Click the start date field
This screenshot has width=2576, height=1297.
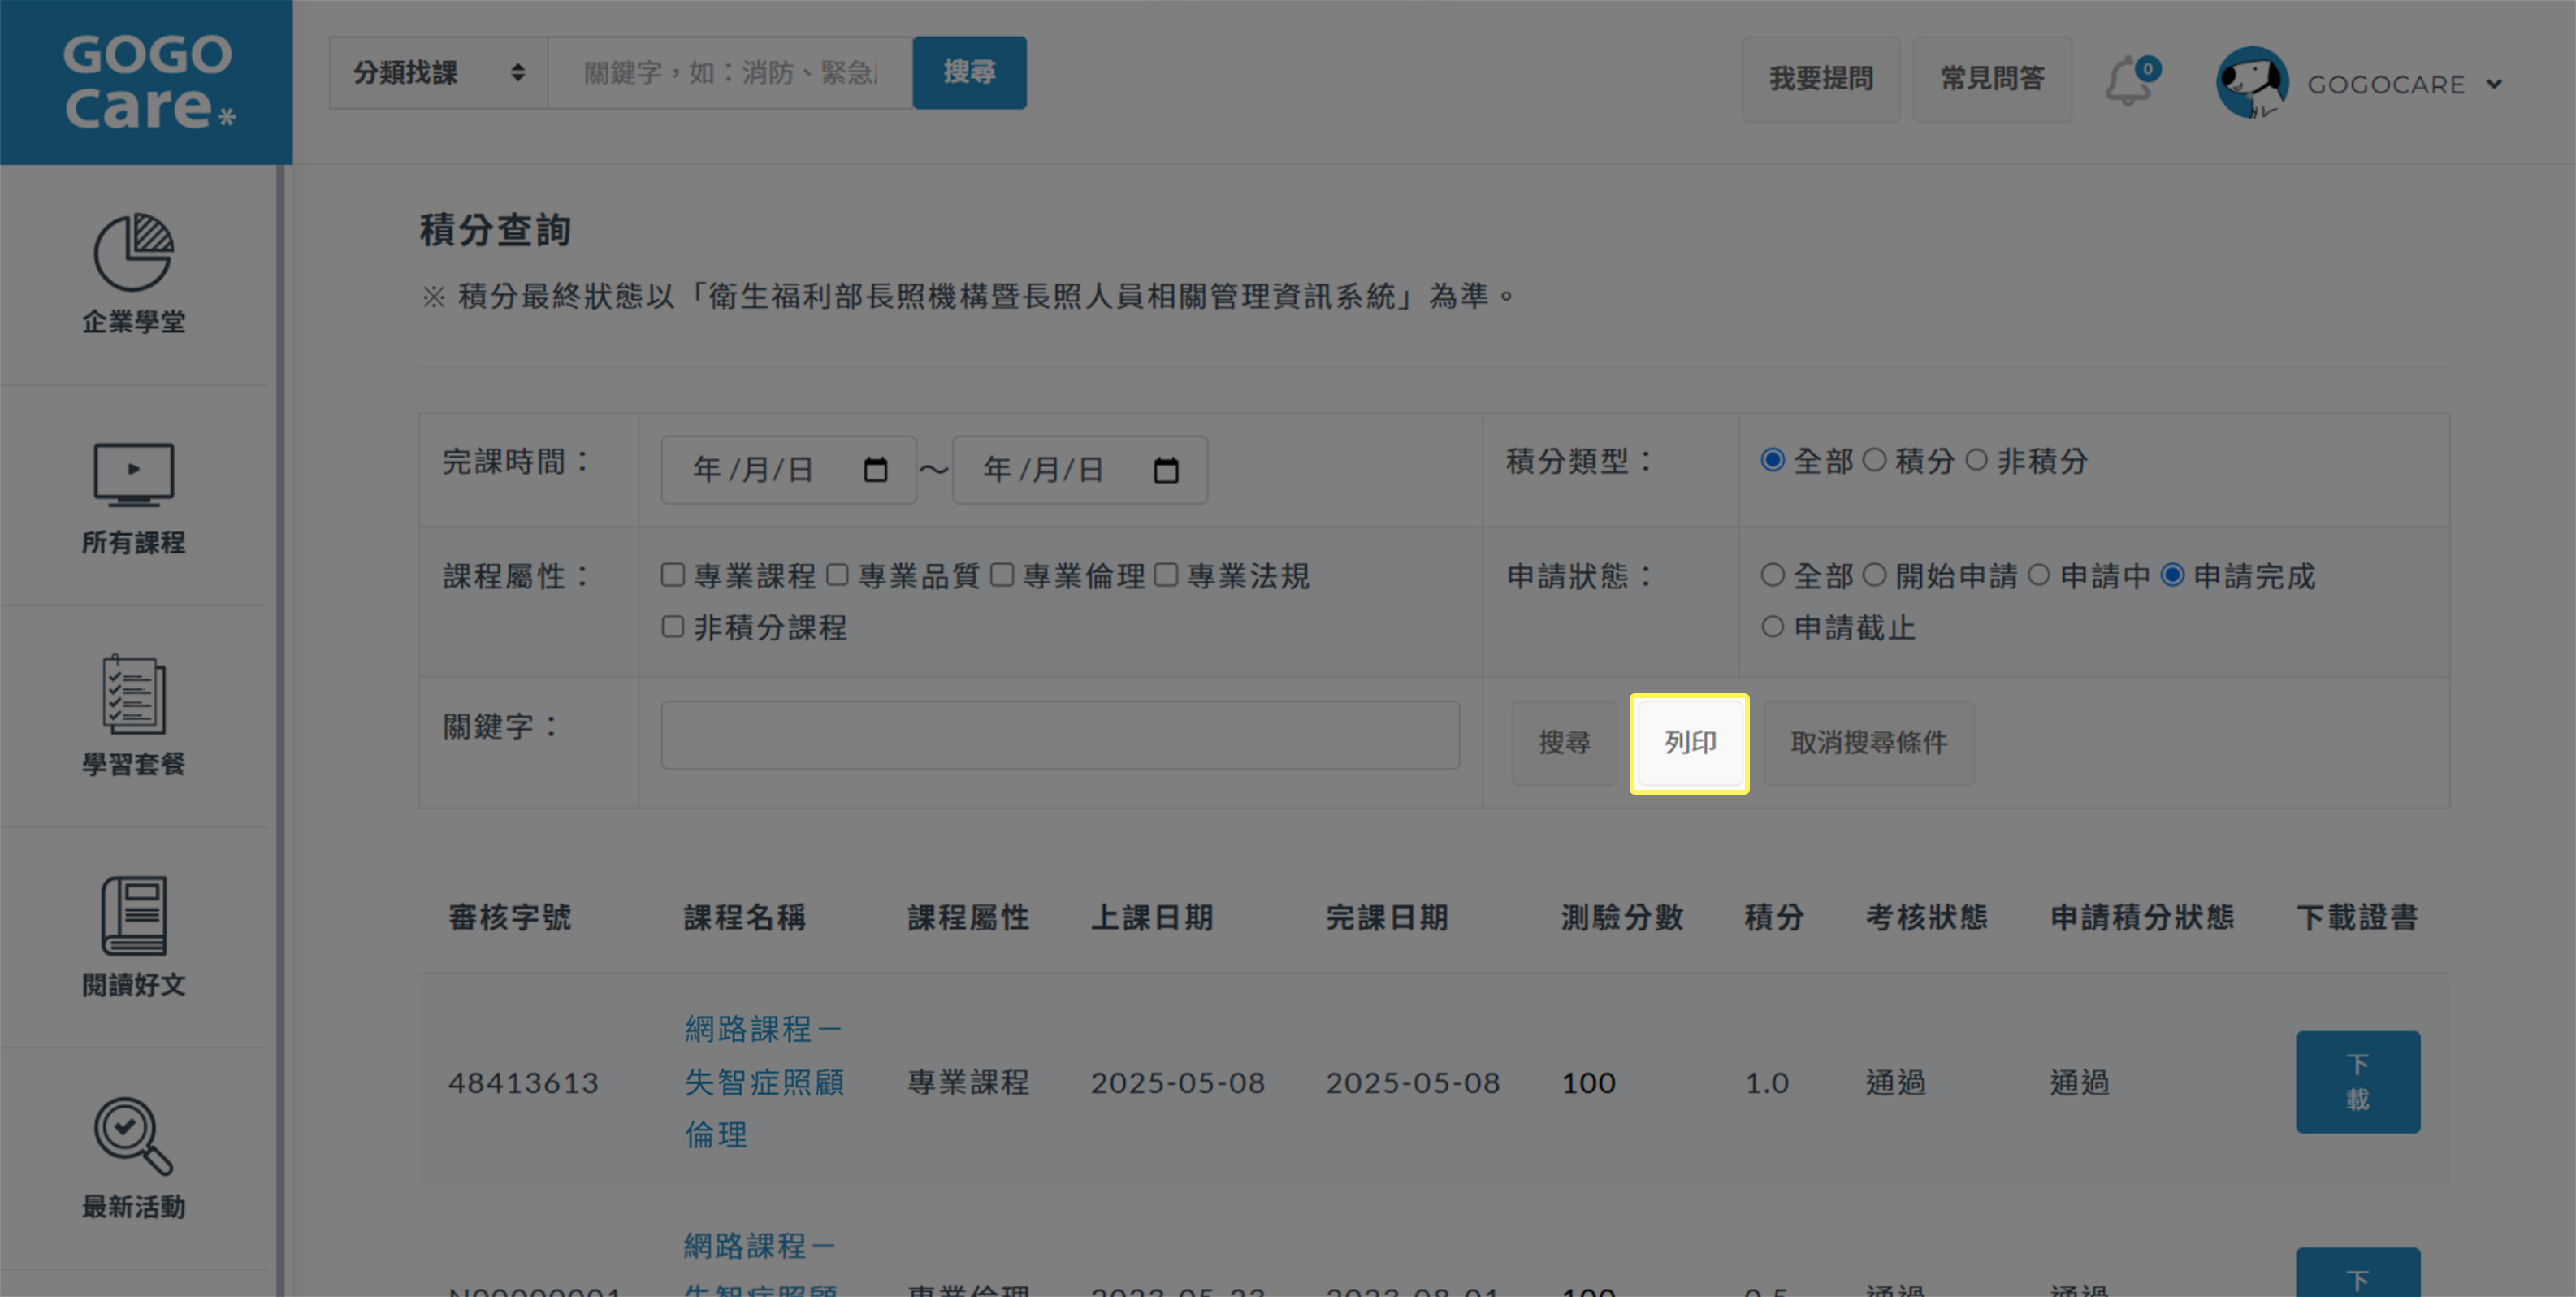pos(789,469)
